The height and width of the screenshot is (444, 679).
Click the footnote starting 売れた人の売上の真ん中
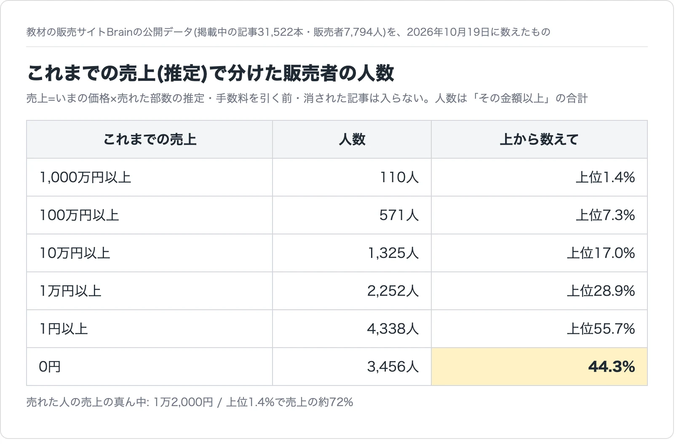tap(190, 402)
